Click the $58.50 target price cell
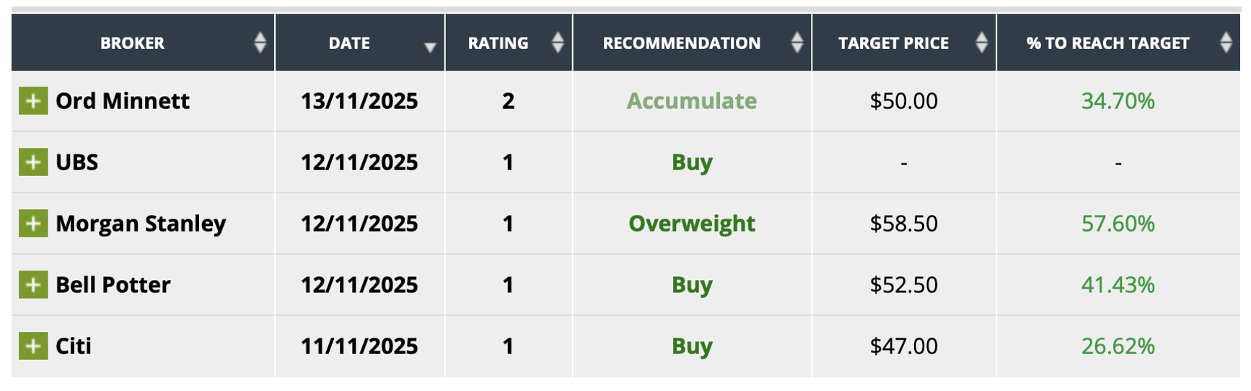The image size is (1251, 391). click(903, 224)
